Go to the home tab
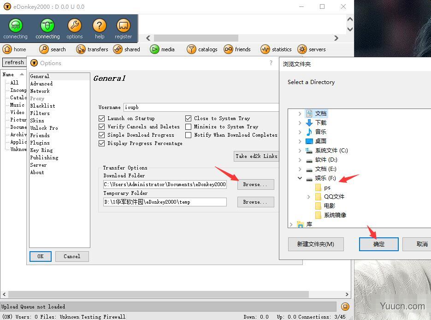This screenshot has height=320, width=431. (x=15, y=49)
